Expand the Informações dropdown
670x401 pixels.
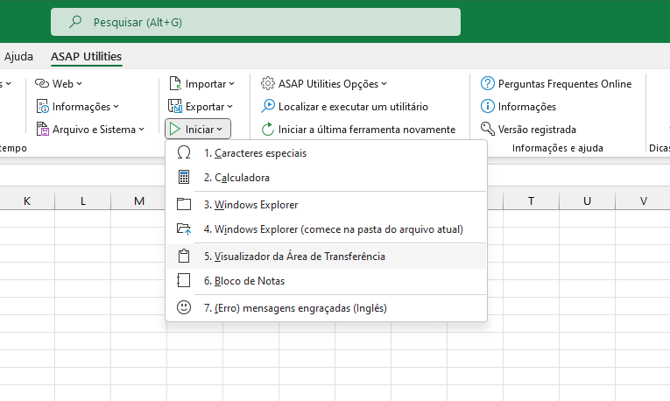[78, 106]
